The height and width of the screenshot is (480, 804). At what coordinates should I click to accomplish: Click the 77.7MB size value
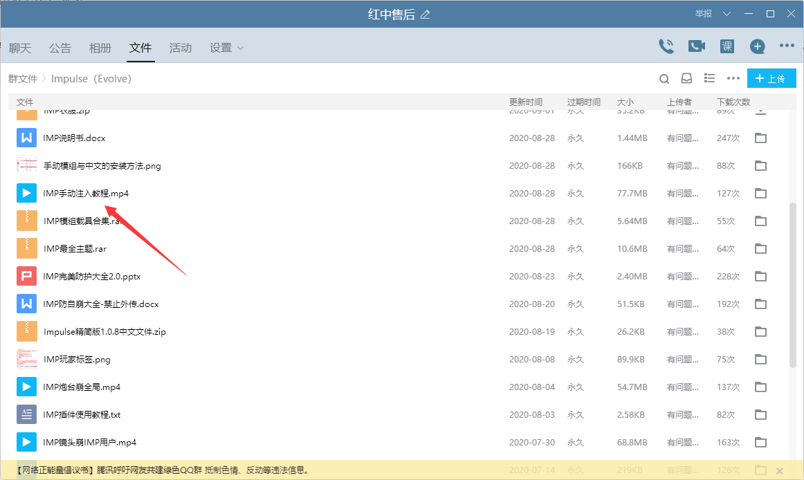632,194
